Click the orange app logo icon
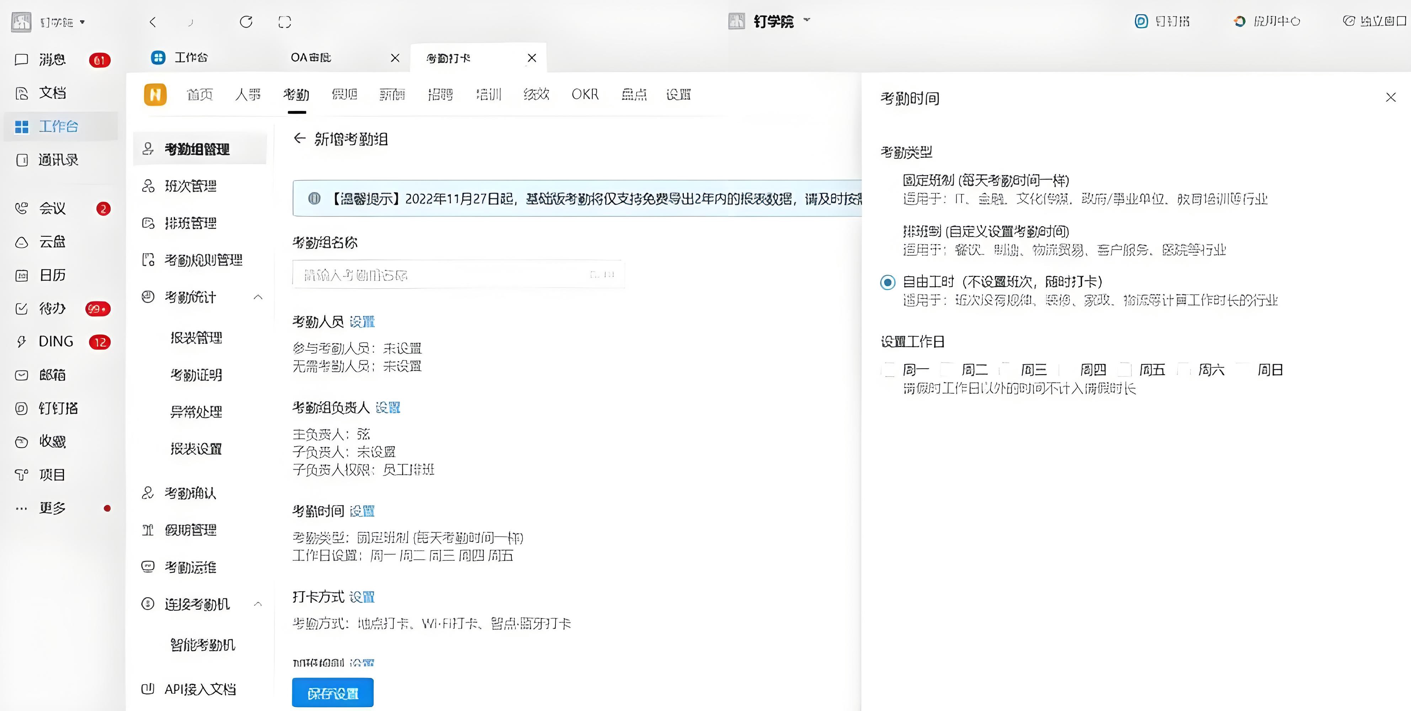This screenshot has height=711, width=1411. [155, 94]
